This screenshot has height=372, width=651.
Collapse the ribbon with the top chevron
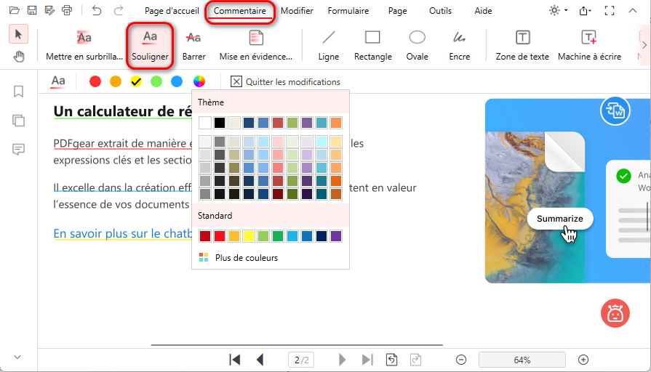click(632, 10)
